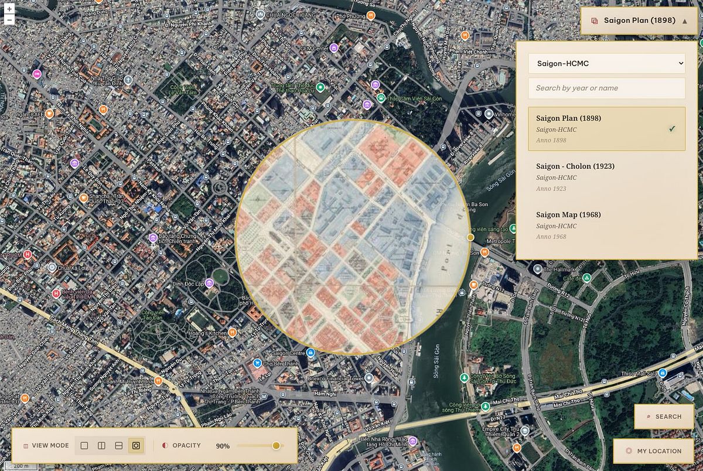The width and height of the screenshot is (703, 471).
Task: Click the layers icon beside Saigon Plan (1898)
Action: (x=595, y=21)
